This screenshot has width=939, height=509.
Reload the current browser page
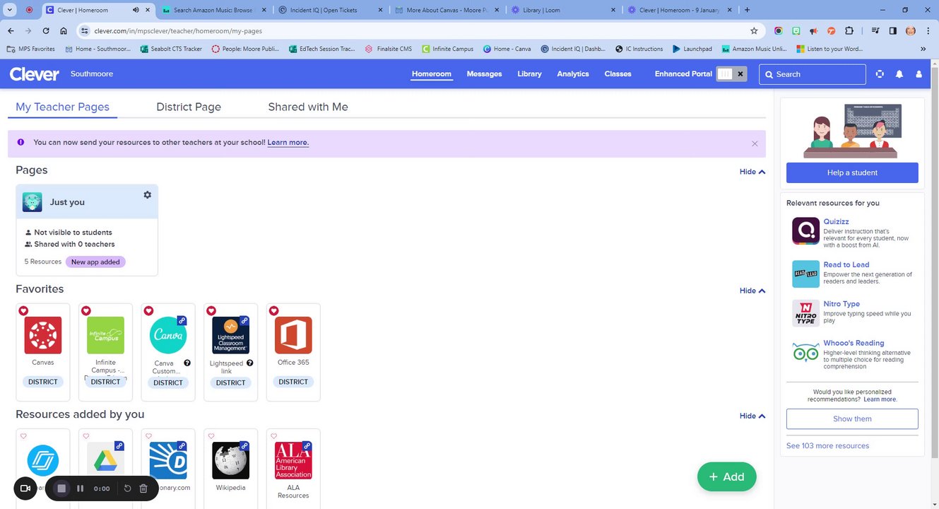[46, 31]
